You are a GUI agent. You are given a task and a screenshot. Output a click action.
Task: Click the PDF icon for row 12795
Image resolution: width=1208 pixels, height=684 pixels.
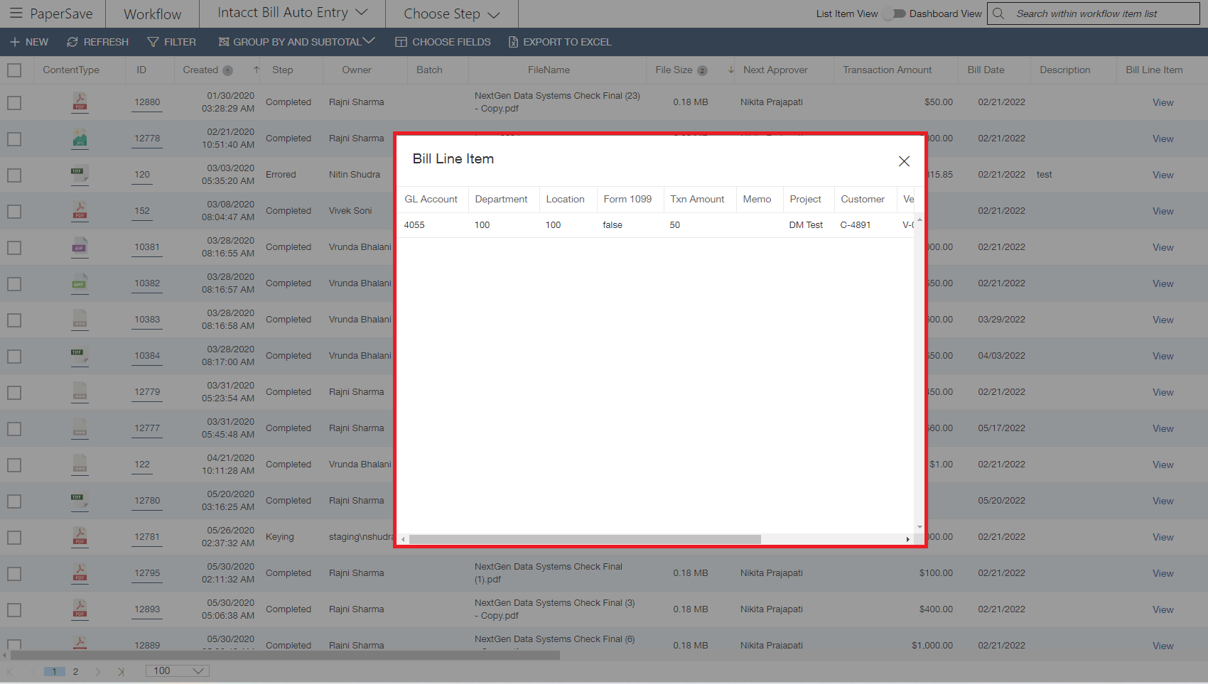[x=80, y=572]
